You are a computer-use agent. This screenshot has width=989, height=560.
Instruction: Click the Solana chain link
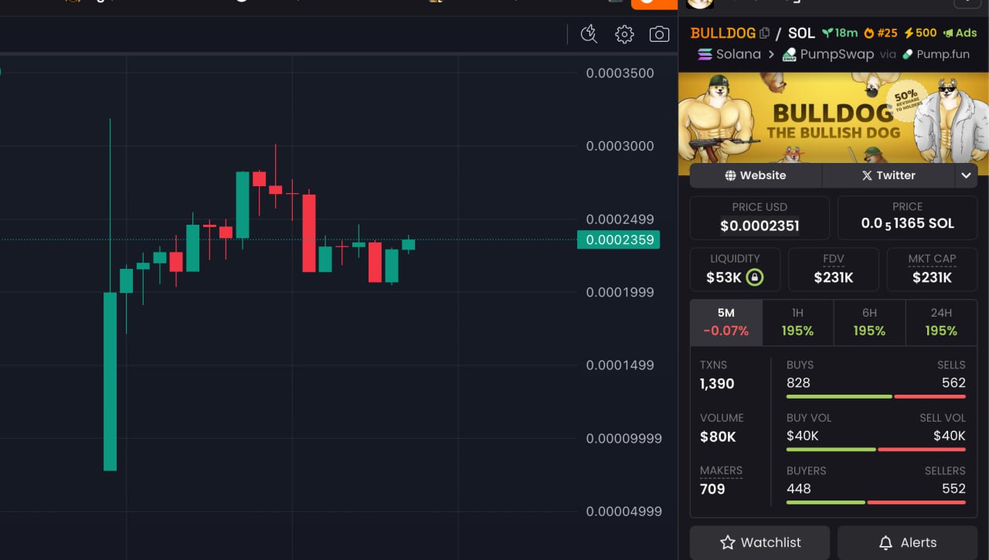(739, 54)
